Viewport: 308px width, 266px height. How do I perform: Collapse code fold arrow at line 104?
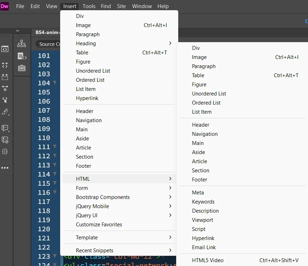point(55,82)
